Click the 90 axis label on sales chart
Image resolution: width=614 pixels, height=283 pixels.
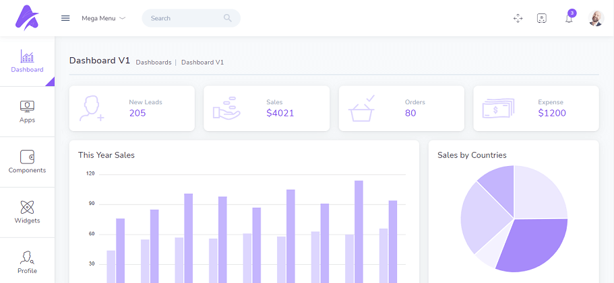91,204
